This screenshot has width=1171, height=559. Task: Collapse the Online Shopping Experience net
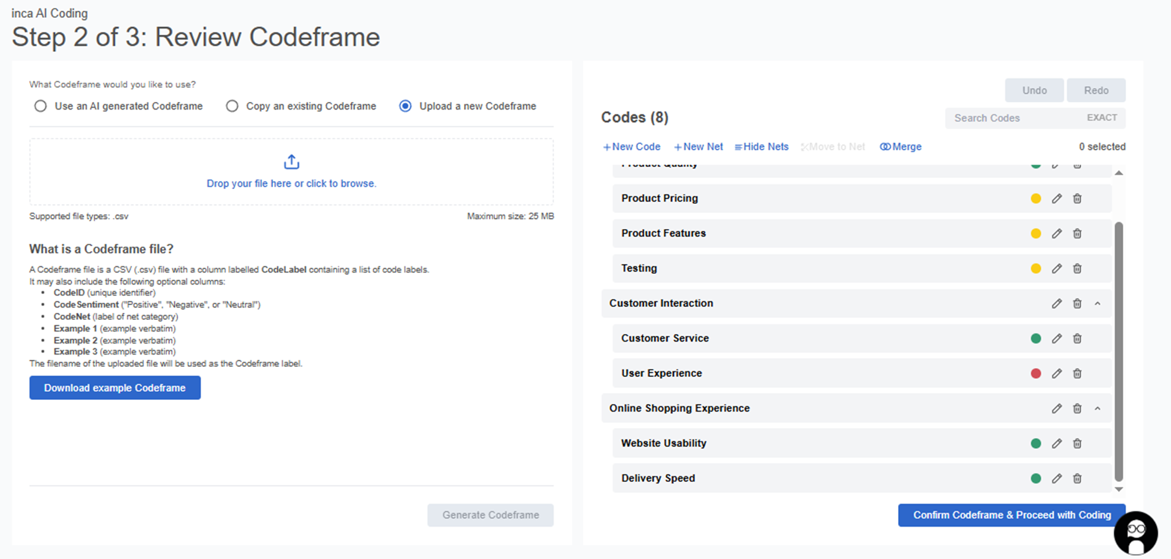click(x=1097, y=409)
